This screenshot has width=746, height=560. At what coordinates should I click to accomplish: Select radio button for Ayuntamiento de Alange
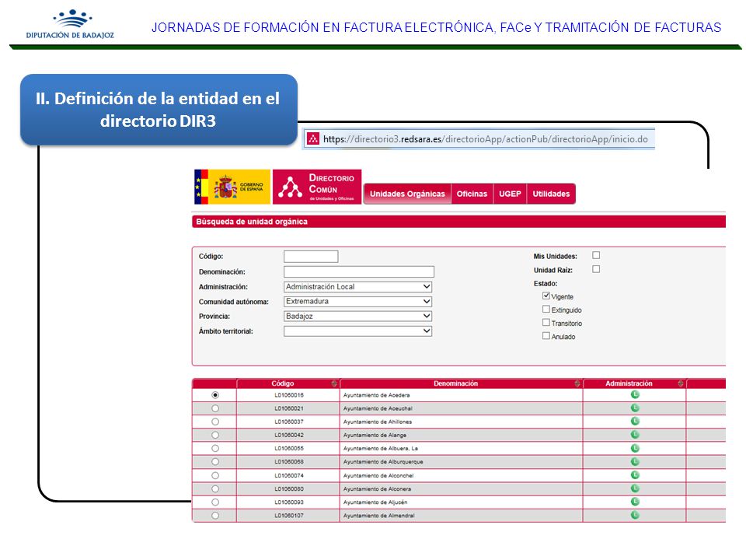[215, 436]
